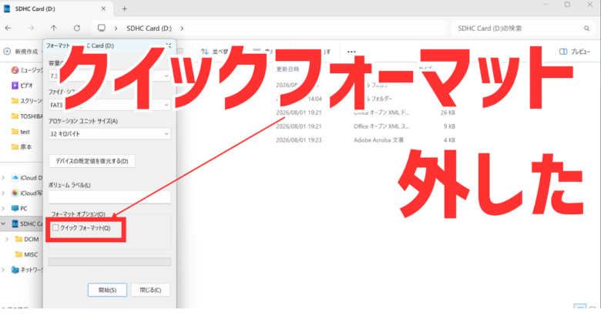Image resolution: width=601 pixels, height=316 pixels.
Task: Select iCloud写真 in the sidebar
Action: pos(27,193)
